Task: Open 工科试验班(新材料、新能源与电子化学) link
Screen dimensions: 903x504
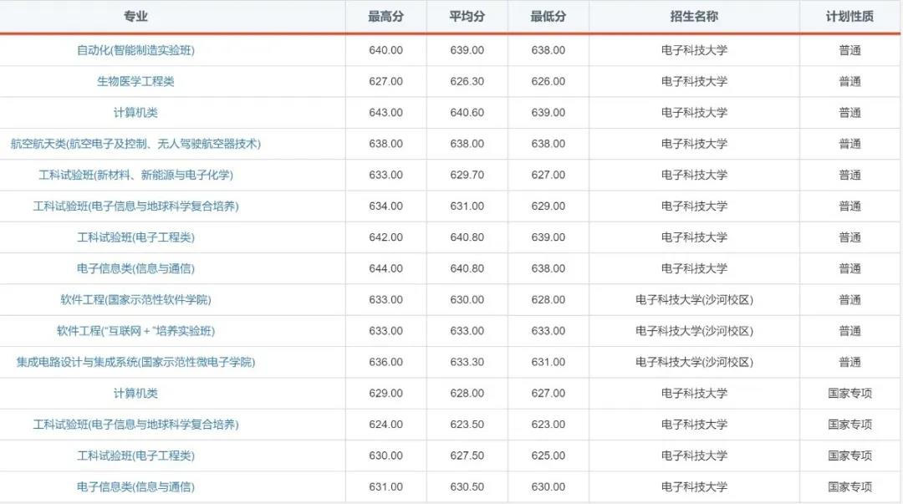Action: 135,175
